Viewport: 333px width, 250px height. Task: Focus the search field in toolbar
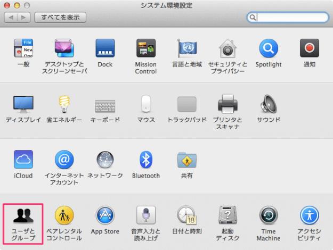coord(288,18)
